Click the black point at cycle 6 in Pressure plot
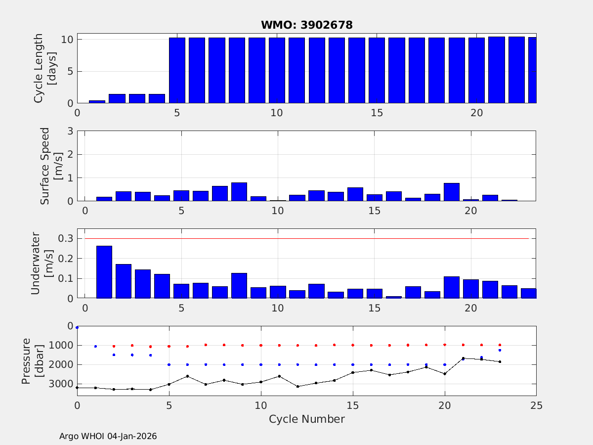The width and height of the screenshot is (593, 445). pos(187,376)
